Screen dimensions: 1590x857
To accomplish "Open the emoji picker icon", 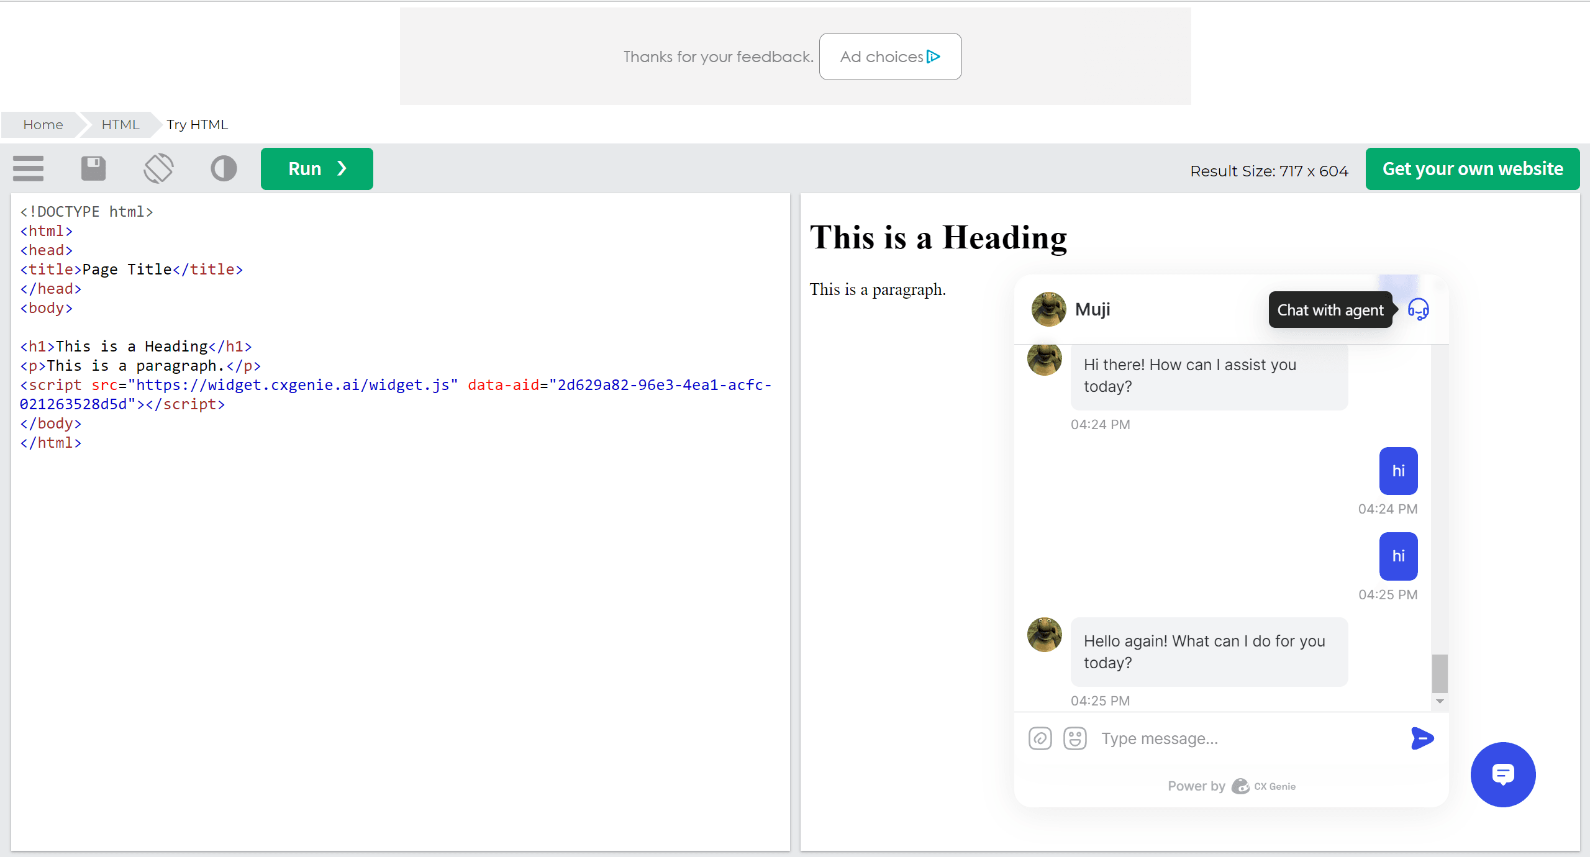I will (1075, 738).
